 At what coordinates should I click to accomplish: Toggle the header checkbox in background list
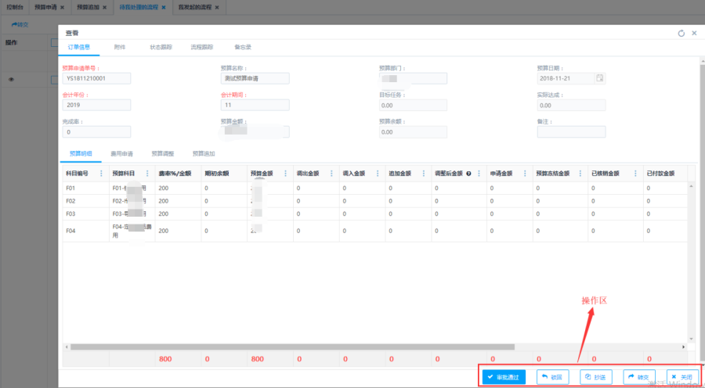click(54, 42)
